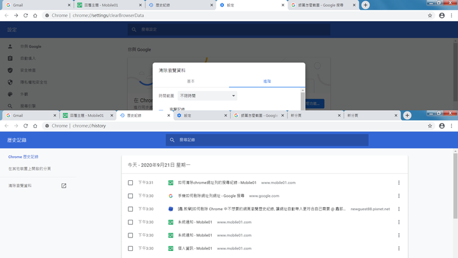
Task: Open more actions for 個人資訊 entry
Action: (399, 248)
